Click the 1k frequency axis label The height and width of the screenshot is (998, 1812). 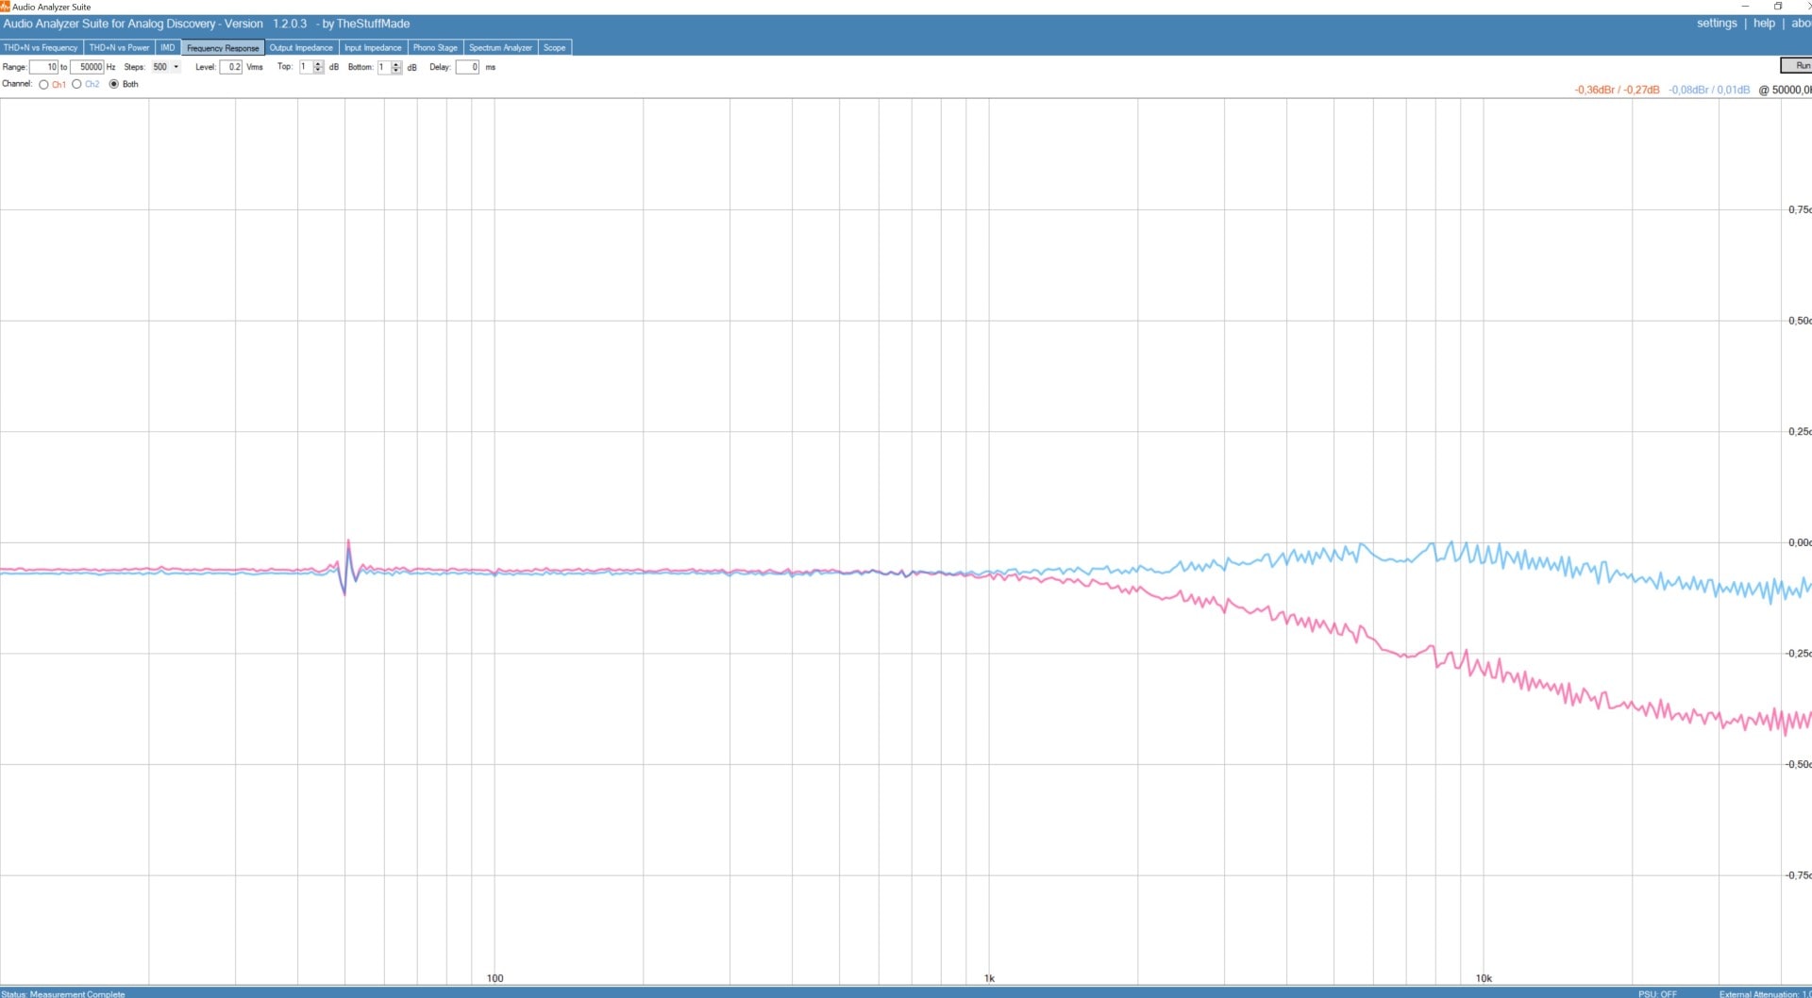tap(989, 978)
